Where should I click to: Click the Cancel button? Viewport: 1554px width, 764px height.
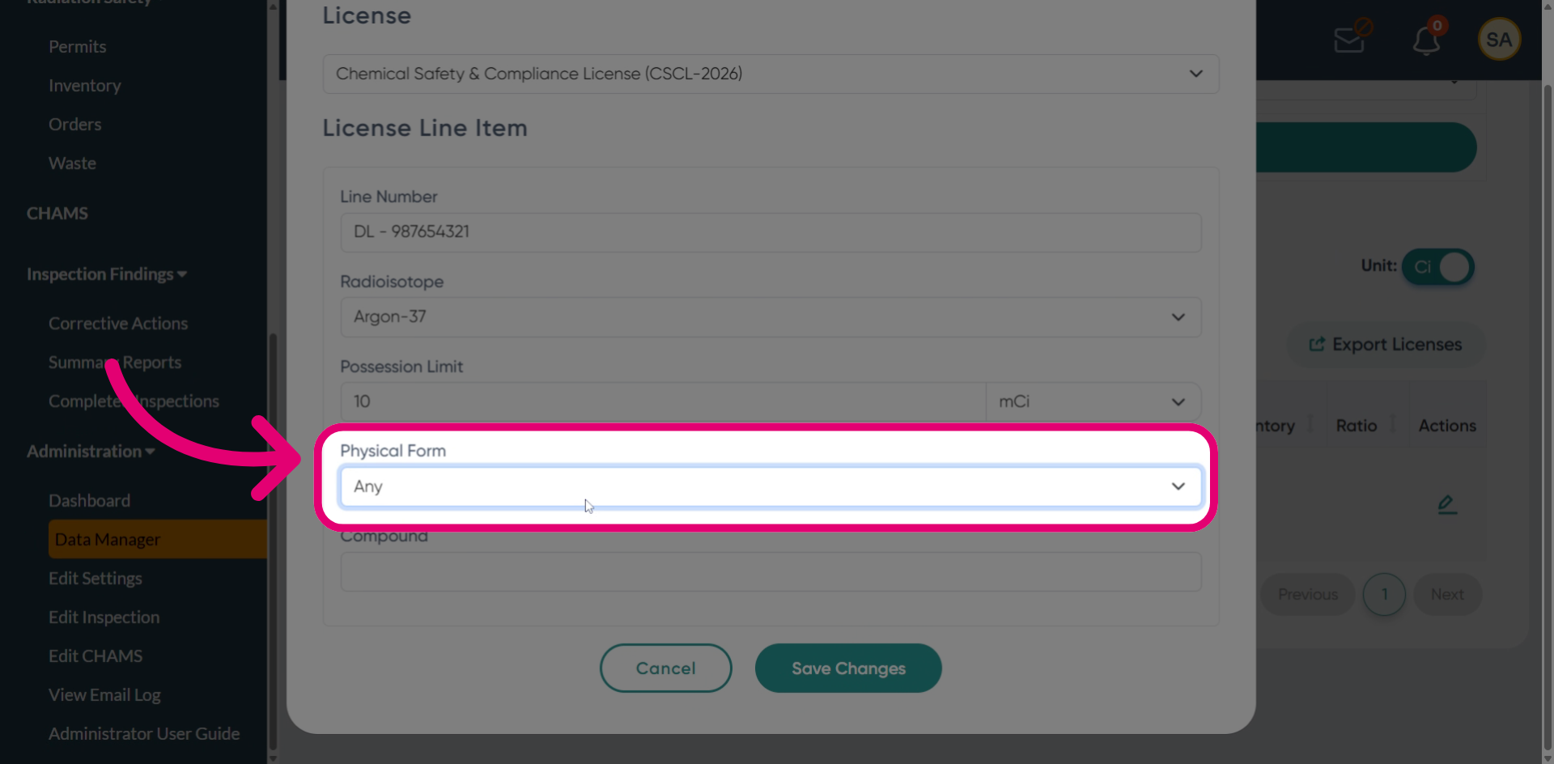(665, 668)
